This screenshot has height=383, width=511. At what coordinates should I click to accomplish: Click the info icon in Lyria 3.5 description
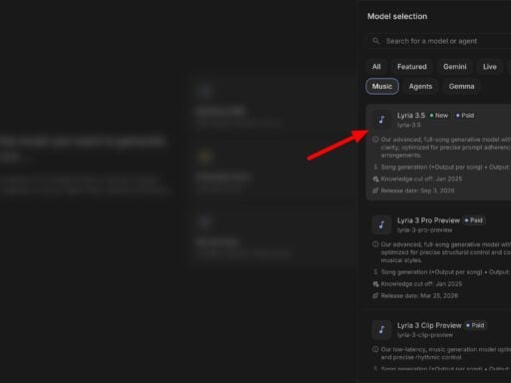point(375,140)
